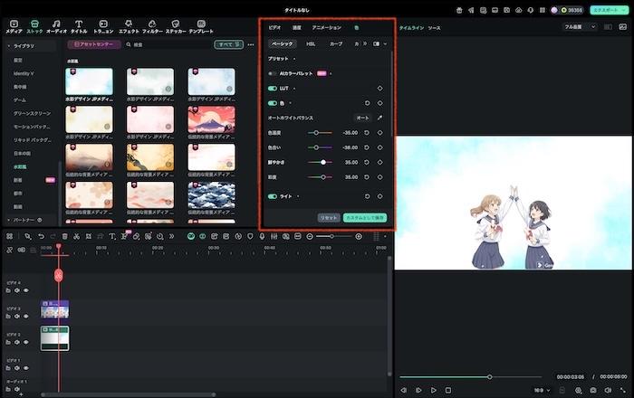Open the フル画質 preview quality dropdown
Viewport: 634px width, 398px height.
tap(580, 27)
